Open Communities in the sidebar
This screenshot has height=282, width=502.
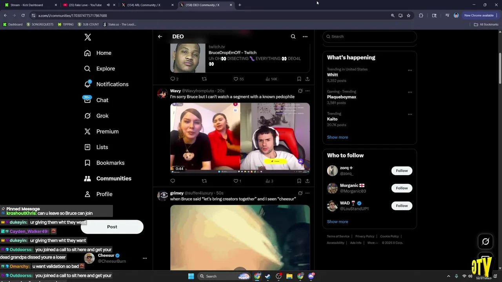point(108,178)
